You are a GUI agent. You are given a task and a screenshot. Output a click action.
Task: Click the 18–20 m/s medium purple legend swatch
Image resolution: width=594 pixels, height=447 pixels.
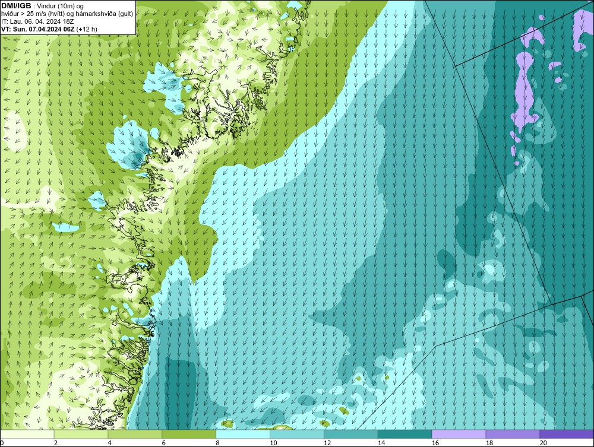pyautogui.click(x=513, y=434)
